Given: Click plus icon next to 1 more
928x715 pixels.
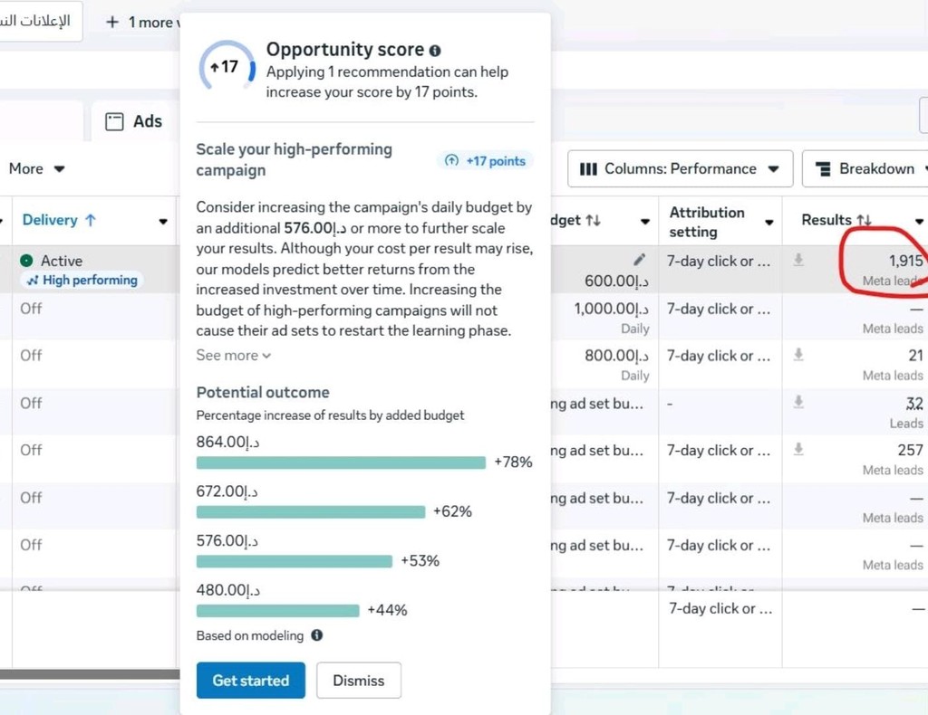Looking at the screenshot, I should [112, 22].
